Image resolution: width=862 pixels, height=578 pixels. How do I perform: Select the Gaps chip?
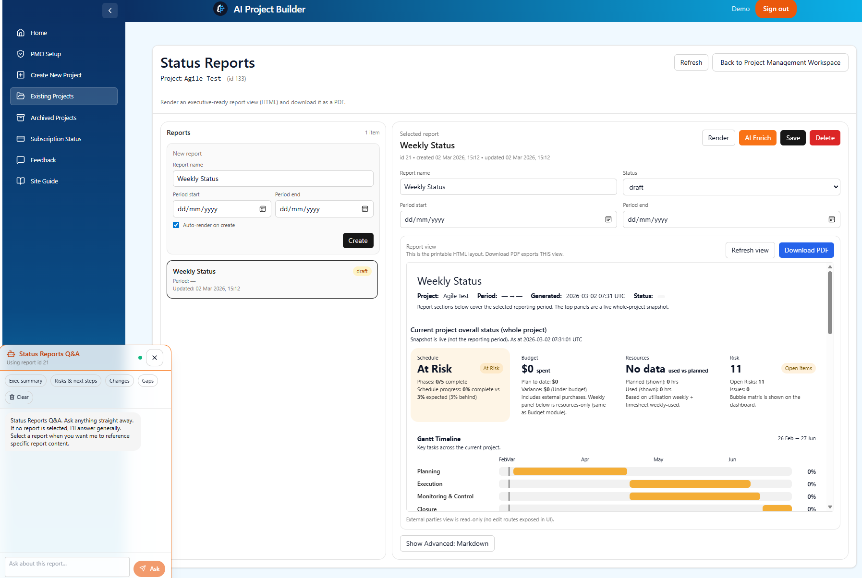(x=148, y=381)
